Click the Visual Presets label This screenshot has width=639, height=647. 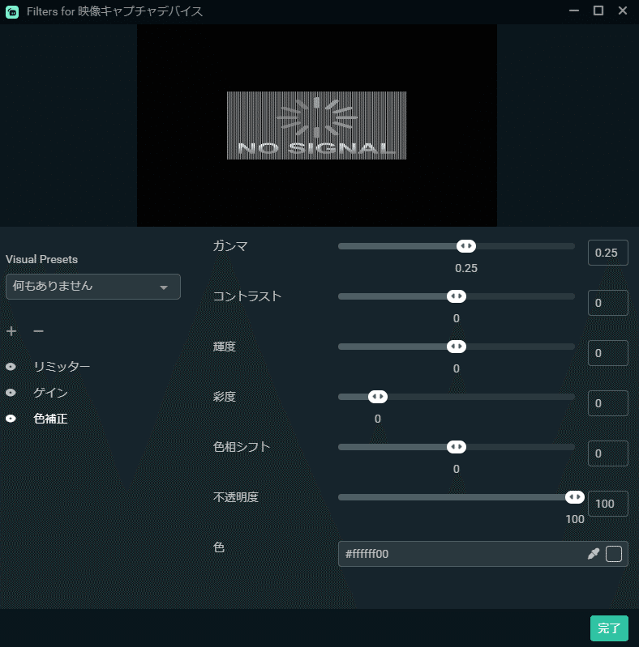[x=41, y=259]
